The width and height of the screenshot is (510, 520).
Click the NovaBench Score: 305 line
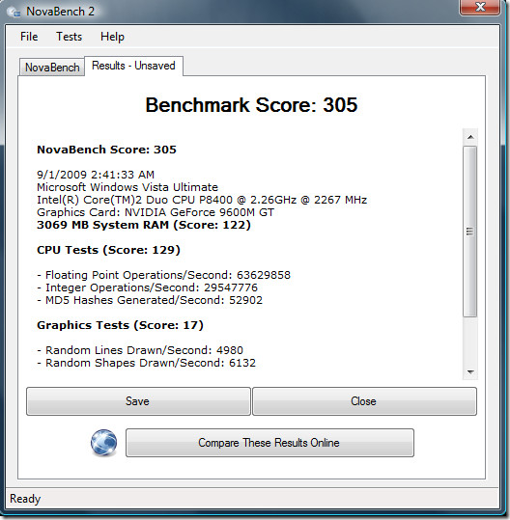coord(106,150)
